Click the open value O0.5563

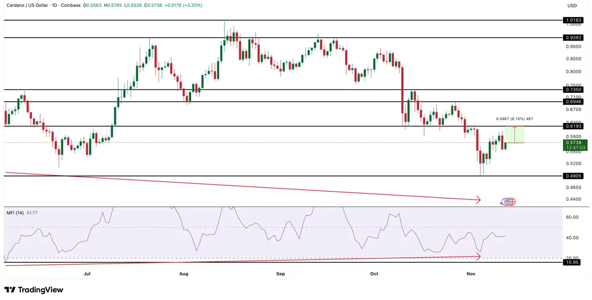[92, 5]
